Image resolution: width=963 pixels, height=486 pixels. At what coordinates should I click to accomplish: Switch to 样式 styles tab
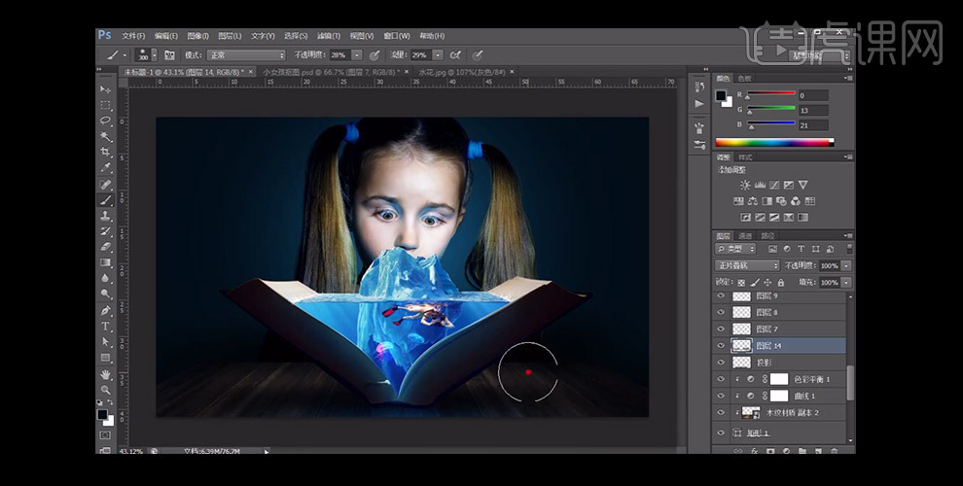coord(745,157)
